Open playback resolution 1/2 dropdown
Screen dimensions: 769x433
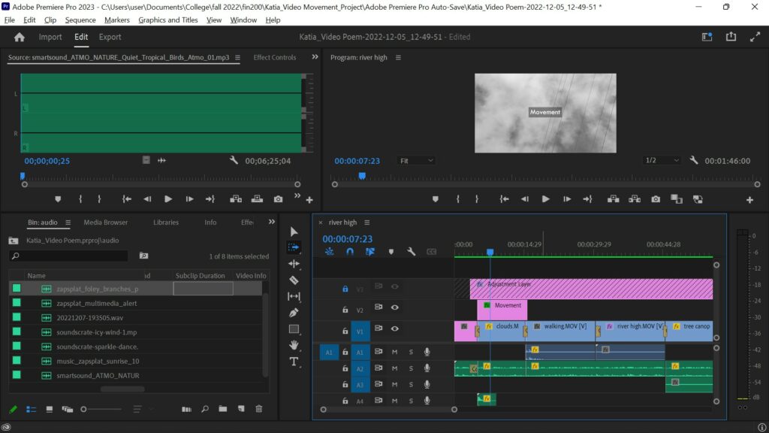662,161
